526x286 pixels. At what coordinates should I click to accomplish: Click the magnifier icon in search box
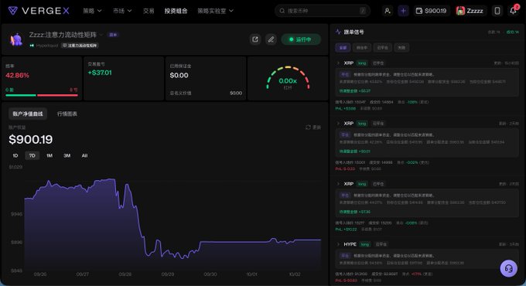click(x=282, y=11)
